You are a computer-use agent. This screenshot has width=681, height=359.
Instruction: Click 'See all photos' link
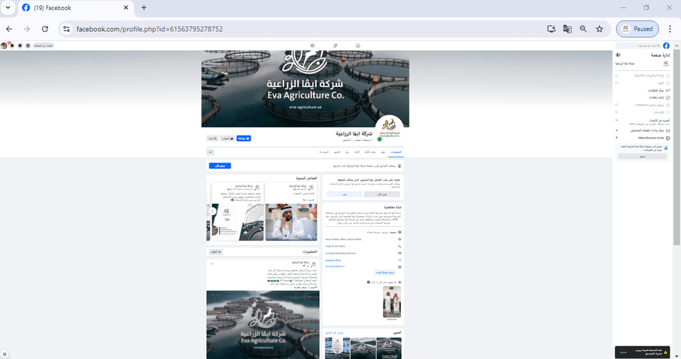point(335,332)
